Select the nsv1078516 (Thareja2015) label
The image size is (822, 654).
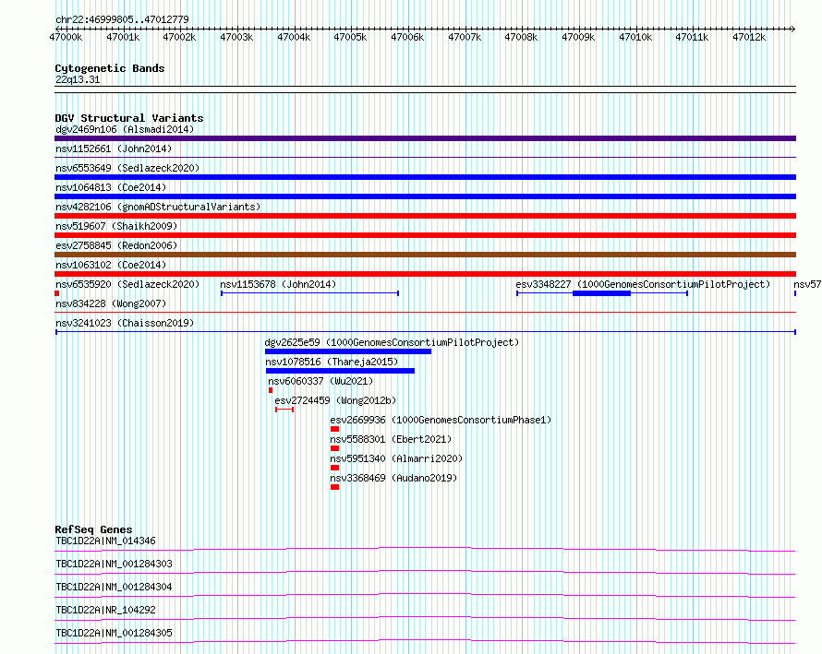pos(332,362)
